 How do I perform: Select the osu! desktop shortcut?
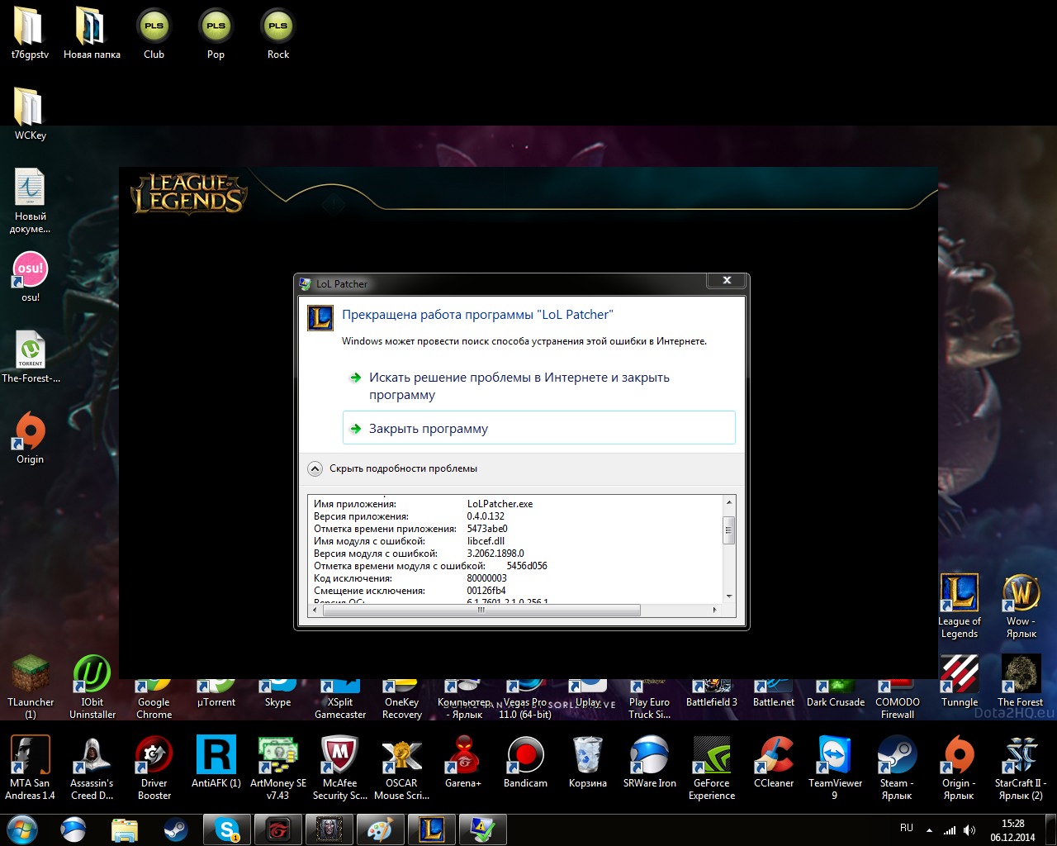pyautogui.click(x=30, y=276)
